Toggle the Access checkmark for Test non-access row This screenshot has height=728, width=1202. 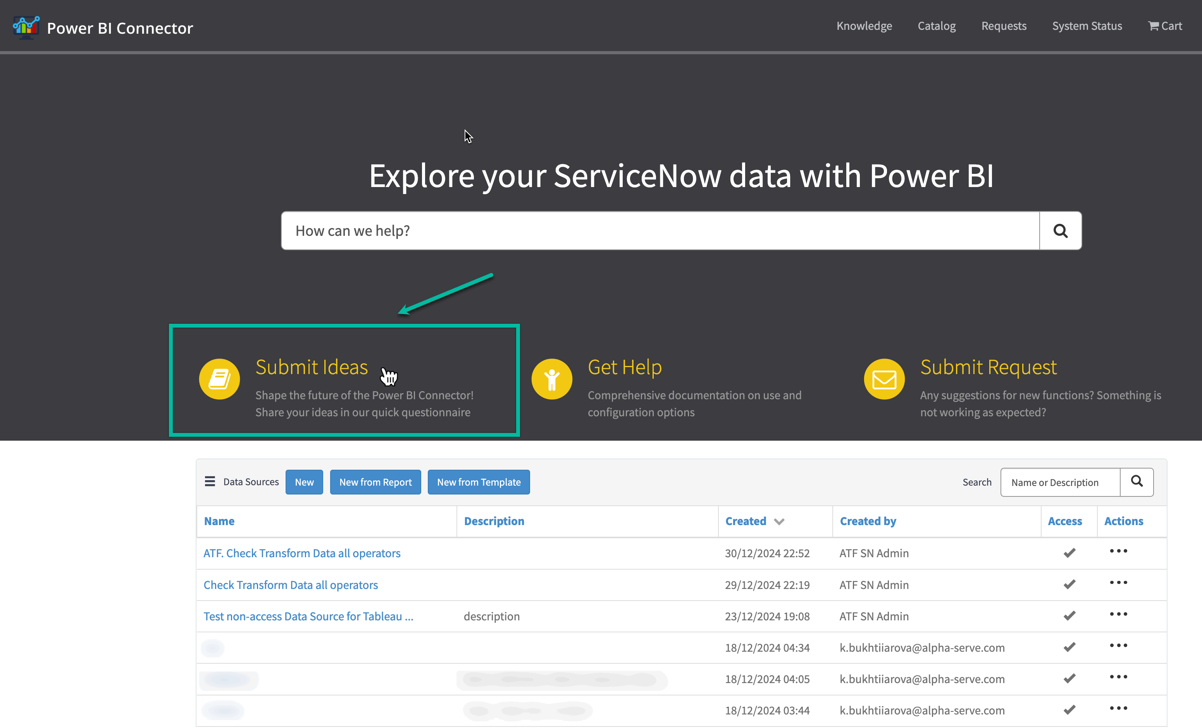tap(1069, 616)
